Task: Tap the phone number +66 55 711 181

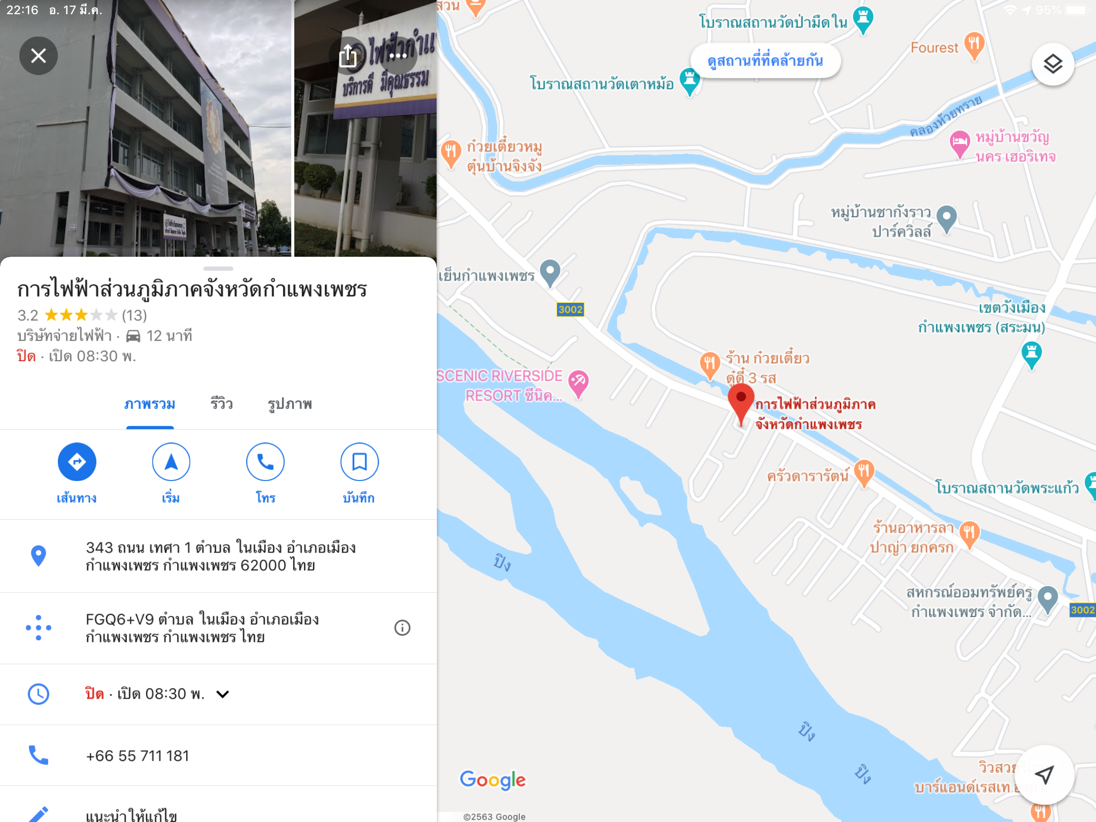Action: 138,756
